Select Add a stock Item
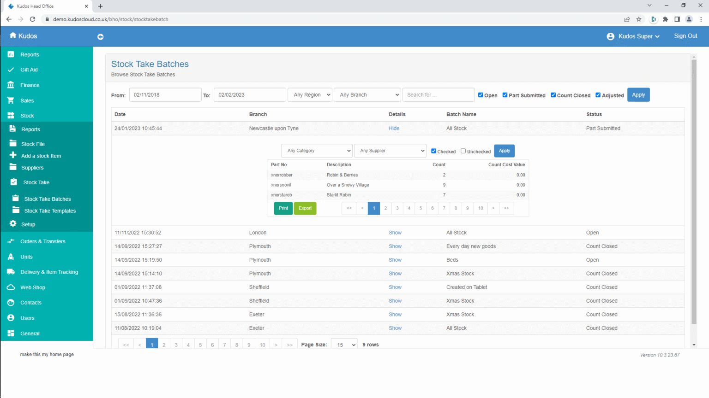Viewport: 709px width, 398px height. tap(40, 156)
